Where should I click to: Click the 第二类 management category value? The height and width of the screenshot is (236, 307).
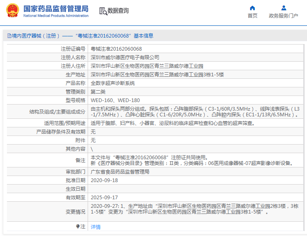98,92
